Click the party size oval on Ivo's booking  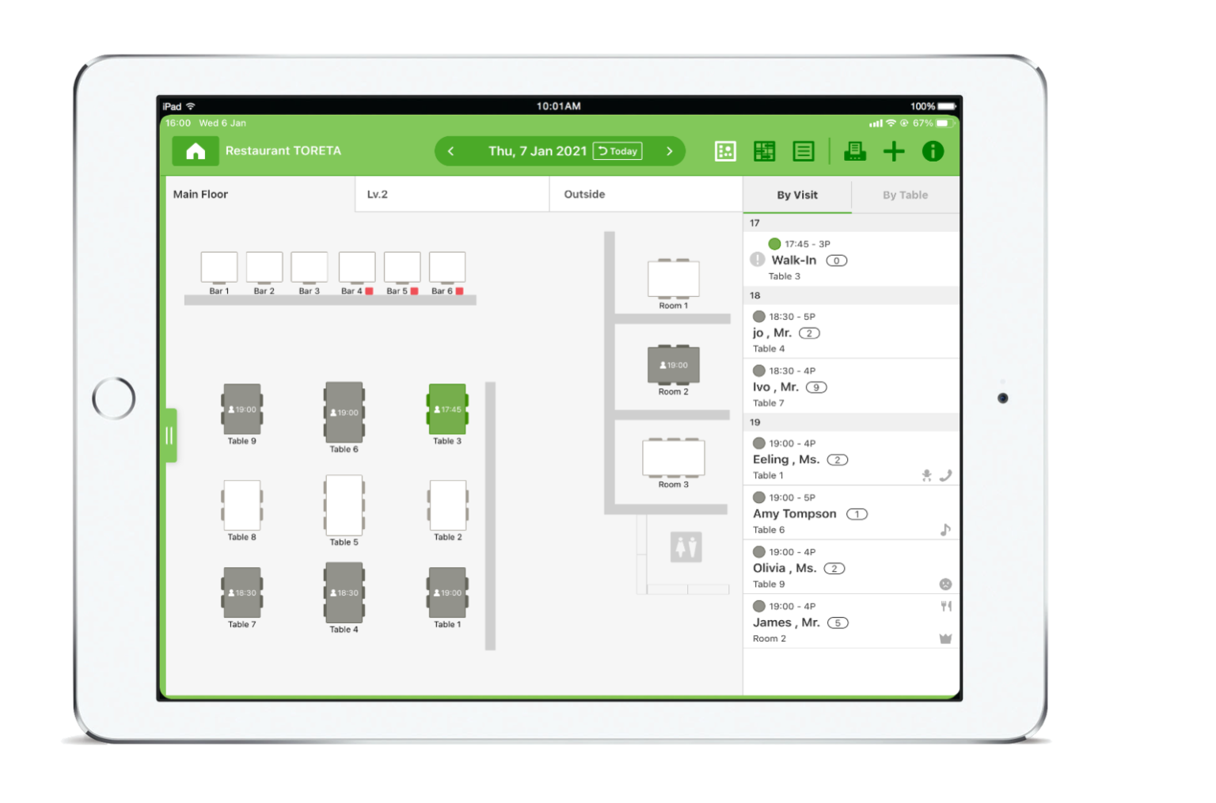click(x=816, y=386)
